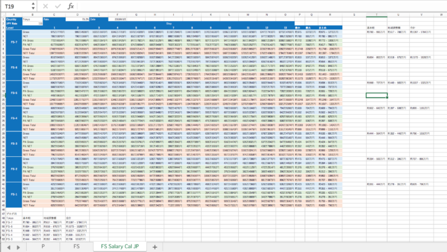Switch to the P sheet tab
Image resolution: width=447 pixels, height=252 pixels.
(43, 247)
